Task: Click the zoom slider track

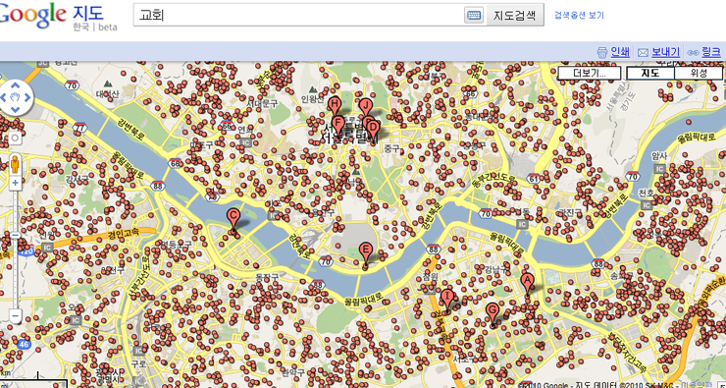Action: 15,249
